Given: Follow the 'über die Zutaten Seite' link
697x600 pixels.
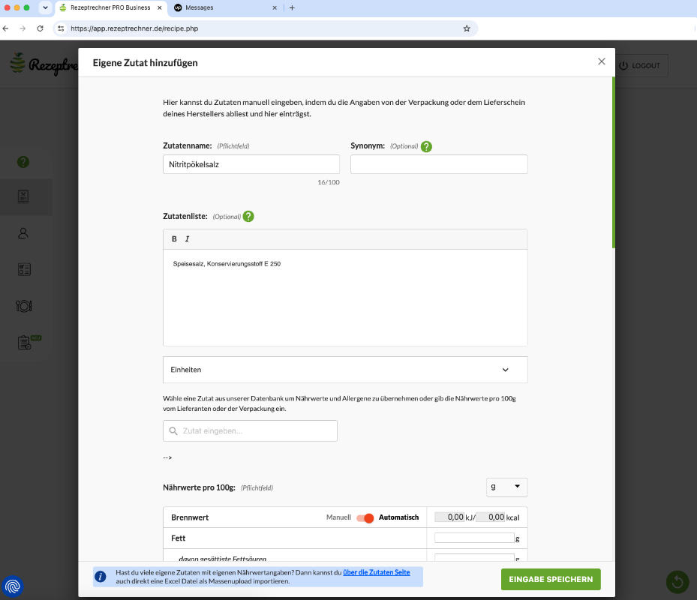Looking at the screenshot, I should click(377, 572).
